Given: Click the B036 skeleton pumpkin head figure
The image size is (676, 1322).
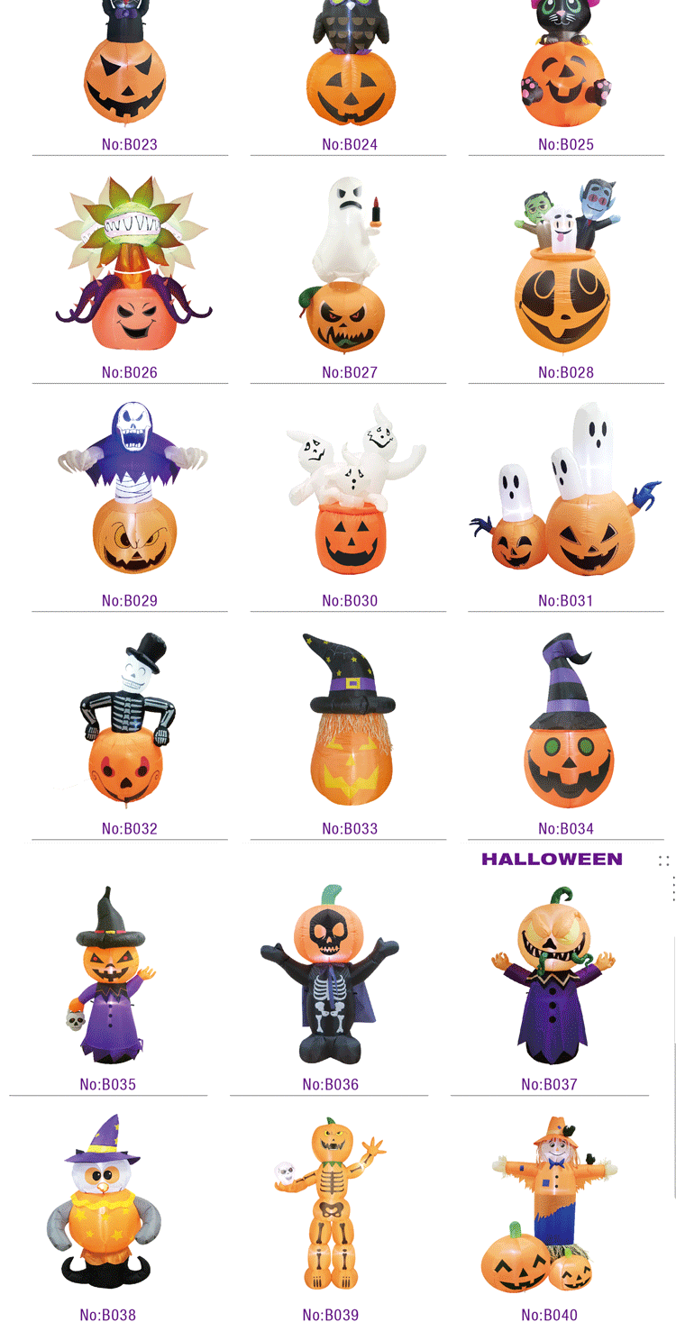Looking at the screenshot, I should 330,975.
